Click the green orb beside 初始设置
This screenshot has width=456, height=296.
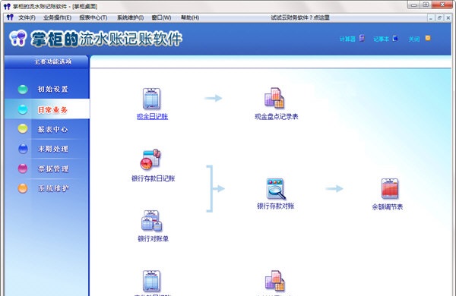pyautogui.click(x=23, y=89)
